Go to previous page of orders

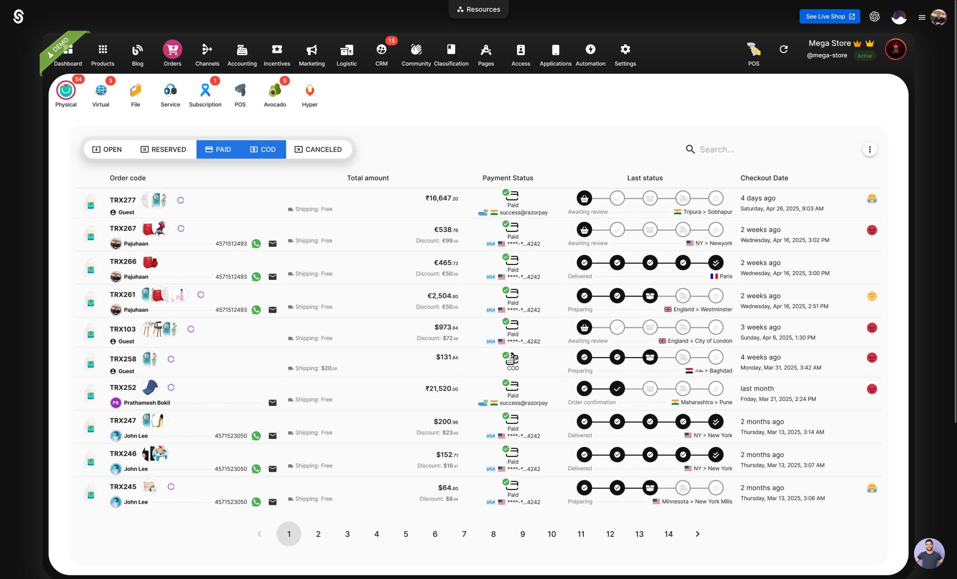pos(260,534)
